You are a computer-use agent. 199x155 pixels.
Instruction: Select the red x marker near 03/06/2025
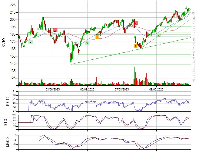click(55, 30)
